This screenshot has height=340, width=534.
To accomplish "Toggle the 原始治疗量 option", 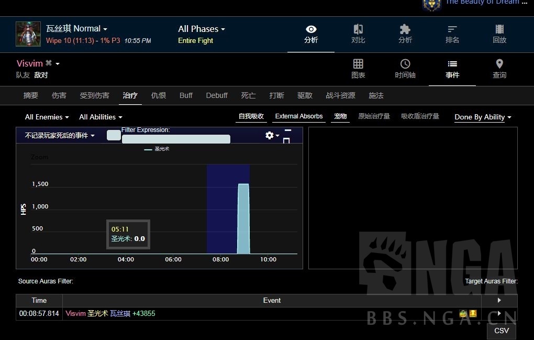I will [374, 116].
